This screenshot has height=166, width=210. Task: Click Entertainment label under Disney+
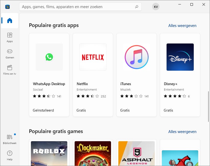(174, 90)
